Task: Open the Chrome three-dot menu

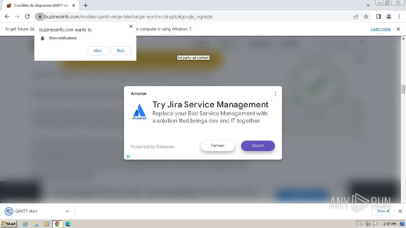Action: (x=399, y=16)
